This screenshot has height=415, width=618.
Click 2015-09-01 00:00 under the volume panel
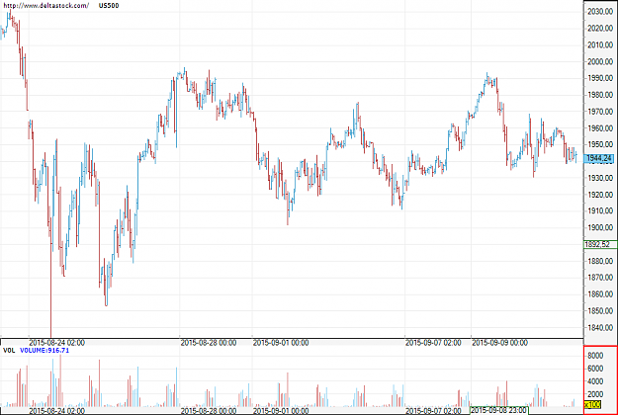click(281, 411)
